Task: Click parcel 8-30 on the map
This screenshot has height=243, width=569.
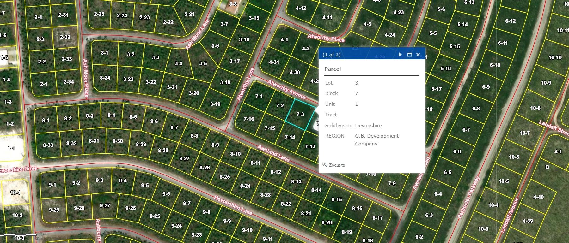Action: pyautogui.click(x=118, y=141)
